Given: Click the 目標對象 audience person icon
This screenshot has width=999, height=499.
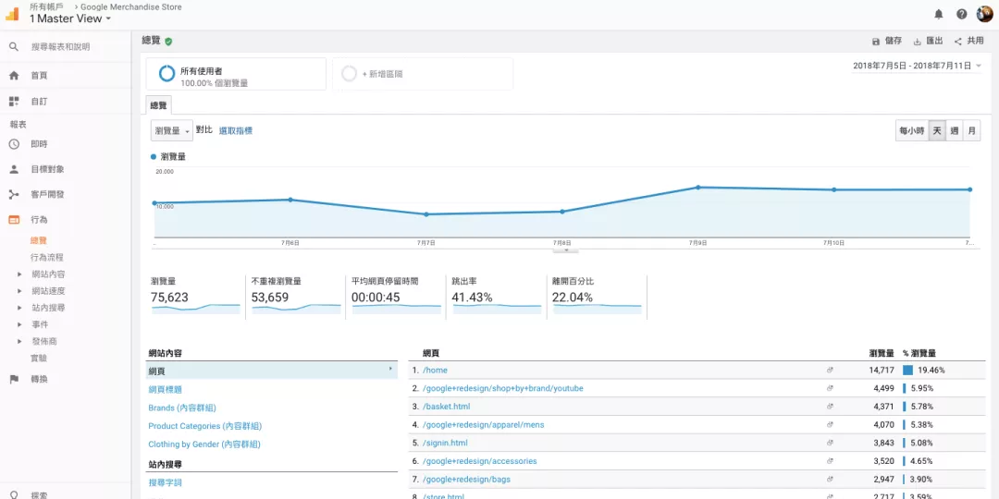Looking at the screenshot, I should (13, 169).
